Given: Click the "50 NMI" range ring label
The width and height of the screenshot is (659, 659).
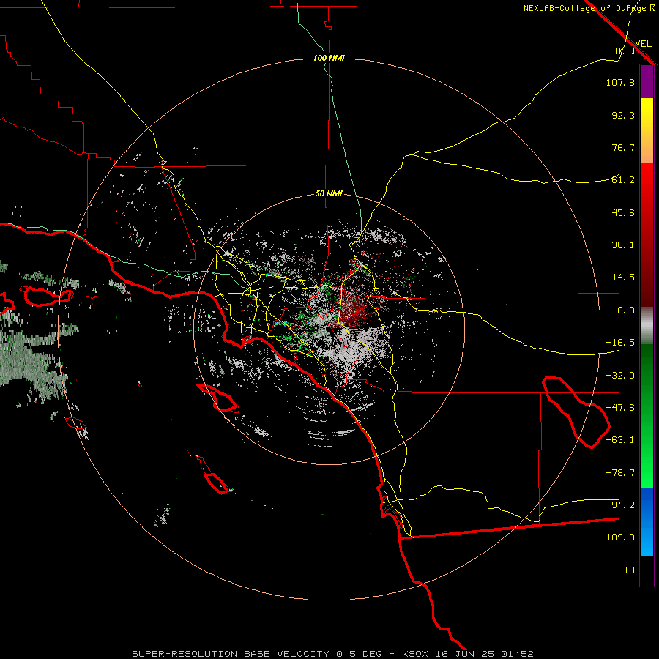Looking at the screenshot, I should pyautogui.click(x=329, y=194).
